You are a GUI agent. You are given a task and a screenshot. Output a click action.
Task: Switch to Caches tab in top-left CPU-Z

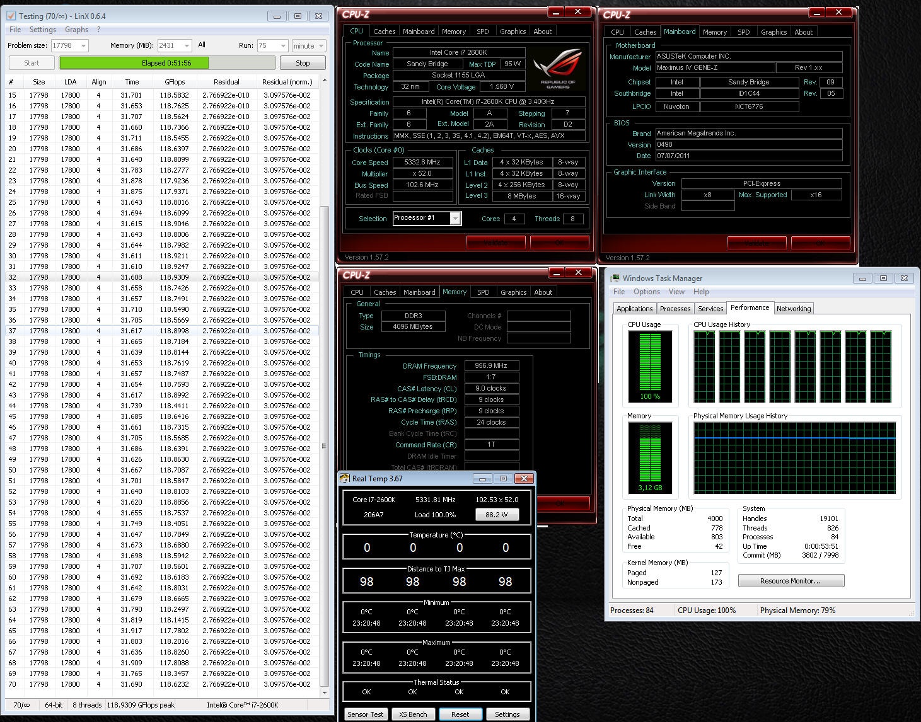click(384, 32)
